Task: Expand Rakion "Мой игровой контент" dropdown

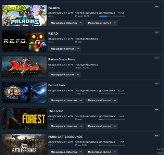Action: click(x=64, y=75)
